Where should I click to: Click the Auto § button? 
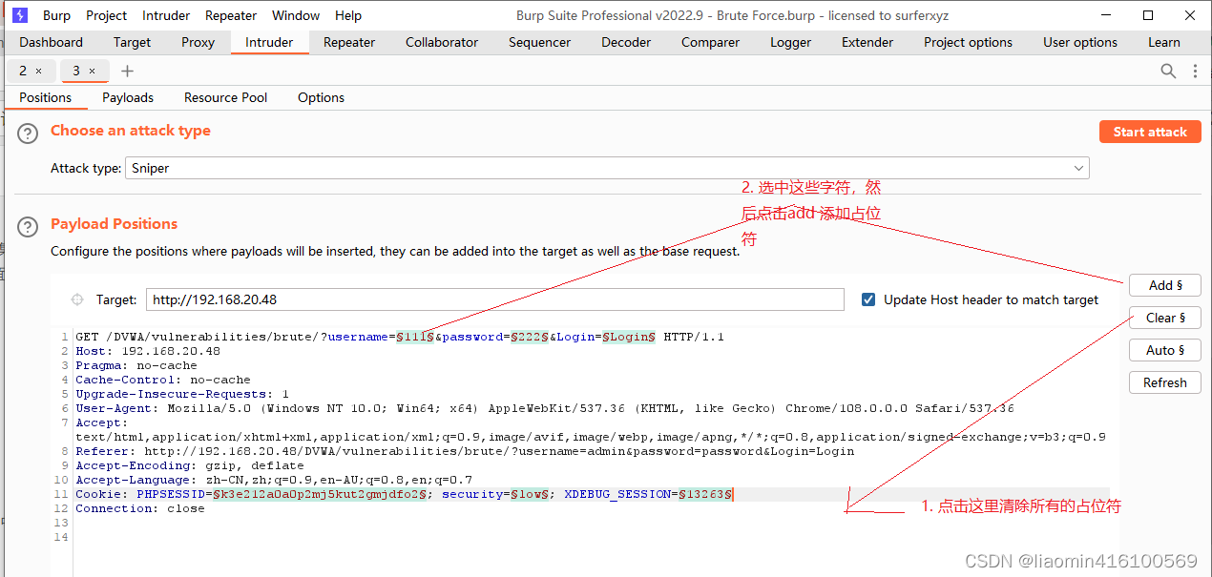[x=1165, y=350]
